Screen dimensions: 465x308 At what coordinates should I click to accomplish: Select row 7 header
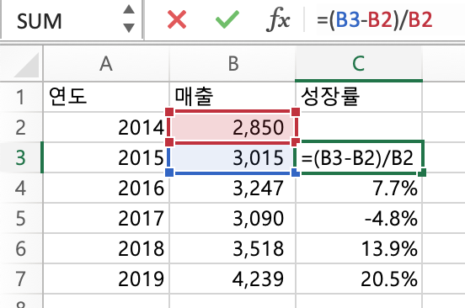pyautogui.click(x=21, y=279)
